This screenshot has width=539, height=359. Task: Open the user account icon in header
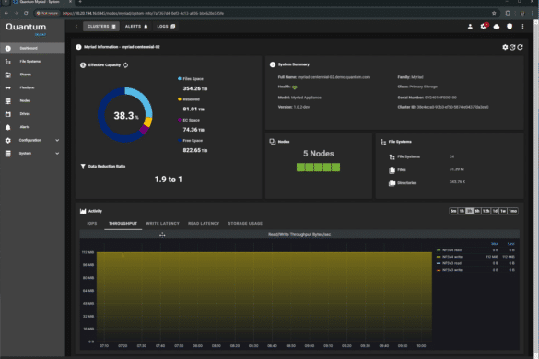470,27
